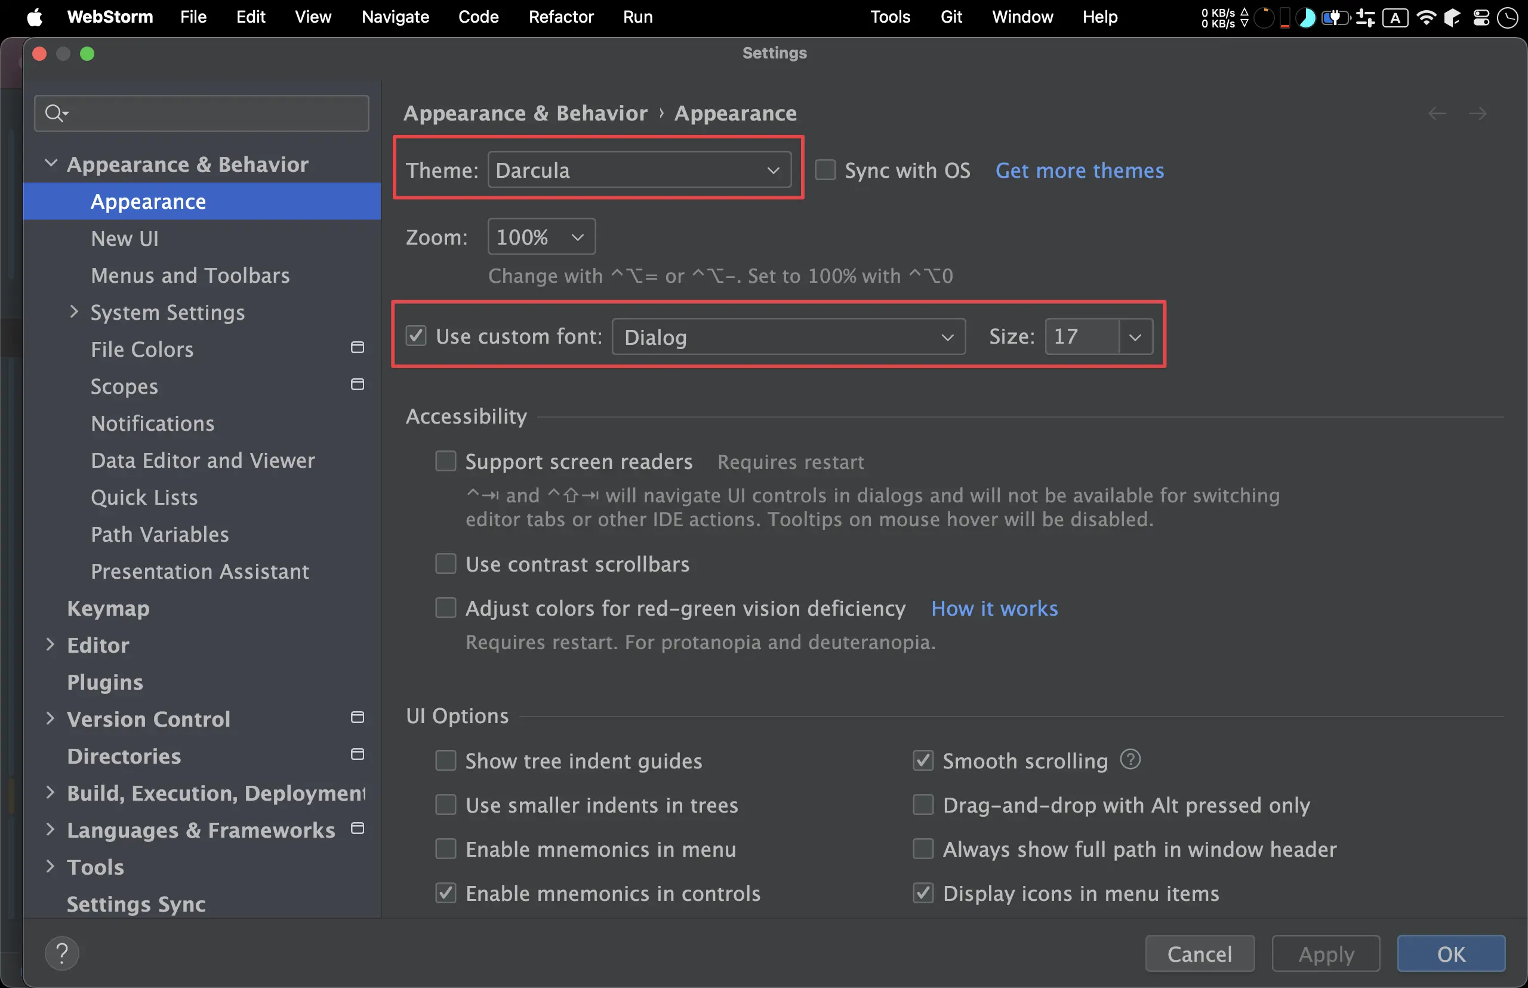Click the search magnifier icon
1528x988 pixels.
coord(54,113)
